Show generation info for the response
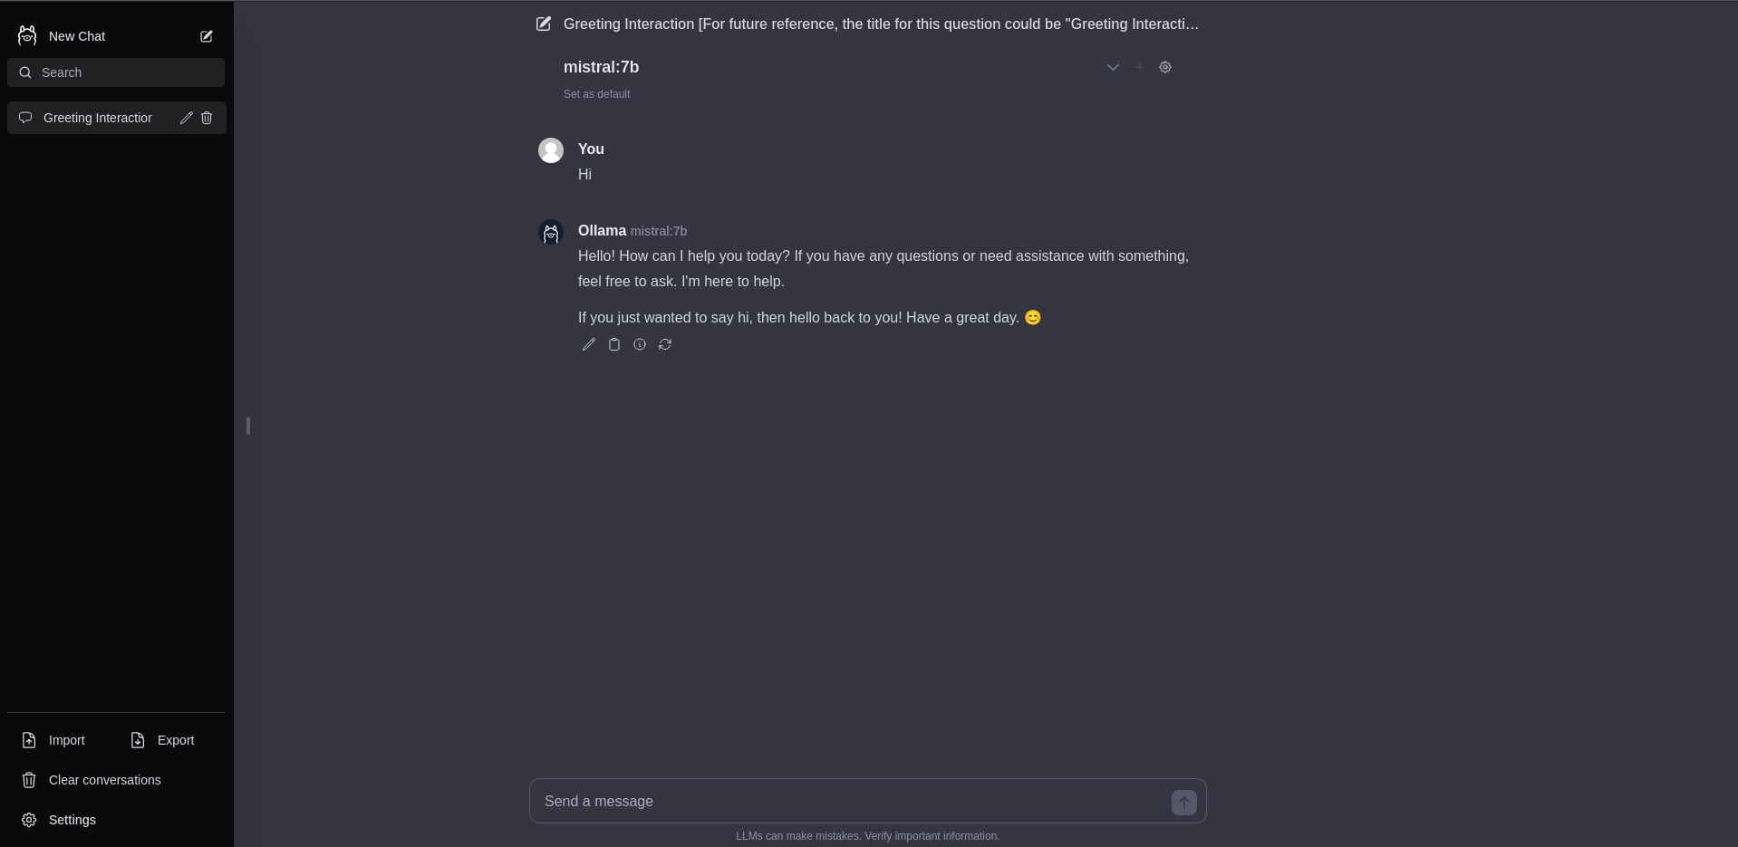This screenshot has height=847, width=1738. [x=640, y=344]
